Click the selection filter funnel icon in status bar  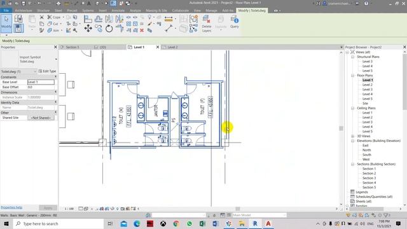coord(386,215)
